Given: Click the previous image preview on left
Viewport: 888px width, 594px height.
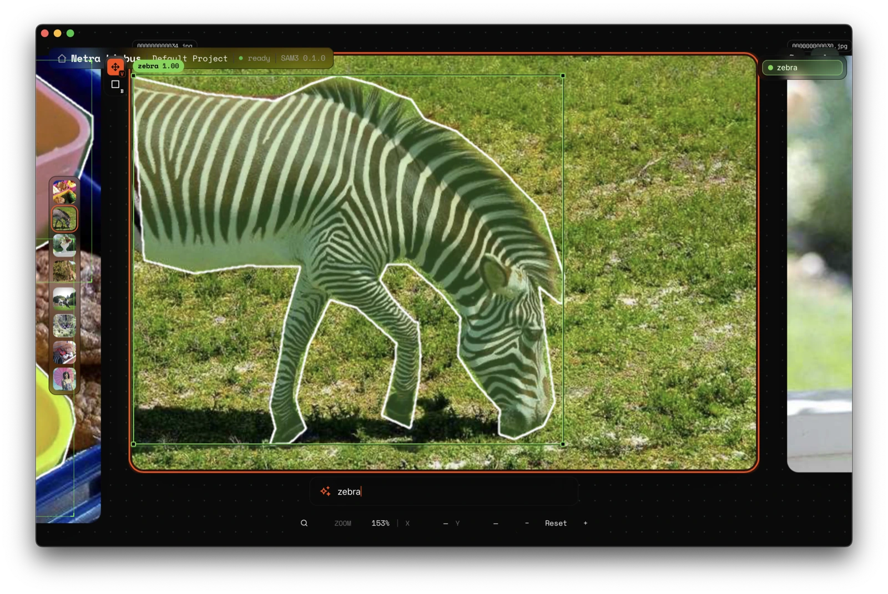Looking at the screenshot, I should coord(68,288).
